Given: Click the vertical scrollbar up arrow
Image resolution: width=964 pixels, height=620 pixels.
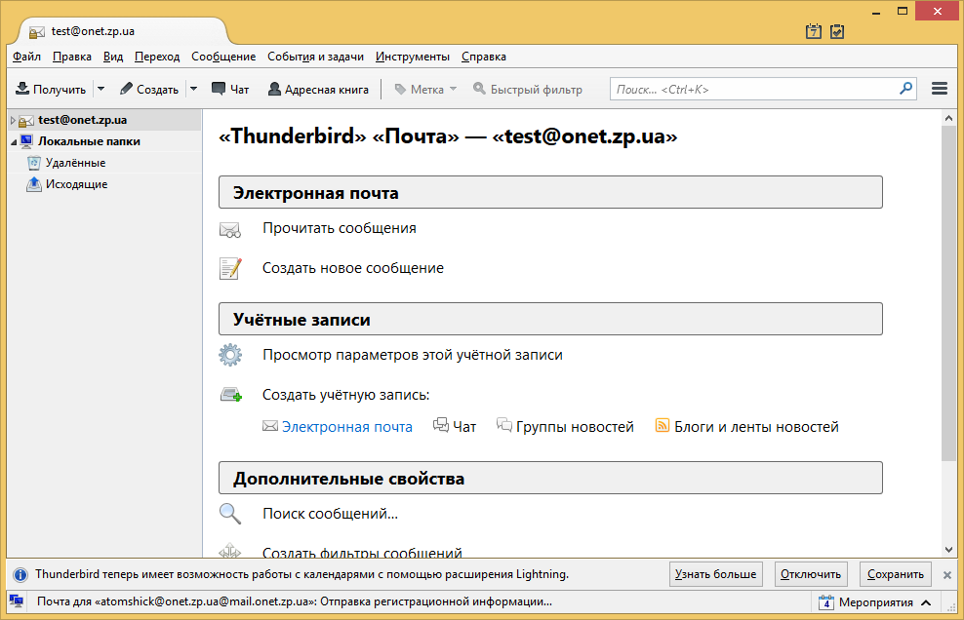Looking at the screenshot, I should (948, 118).
